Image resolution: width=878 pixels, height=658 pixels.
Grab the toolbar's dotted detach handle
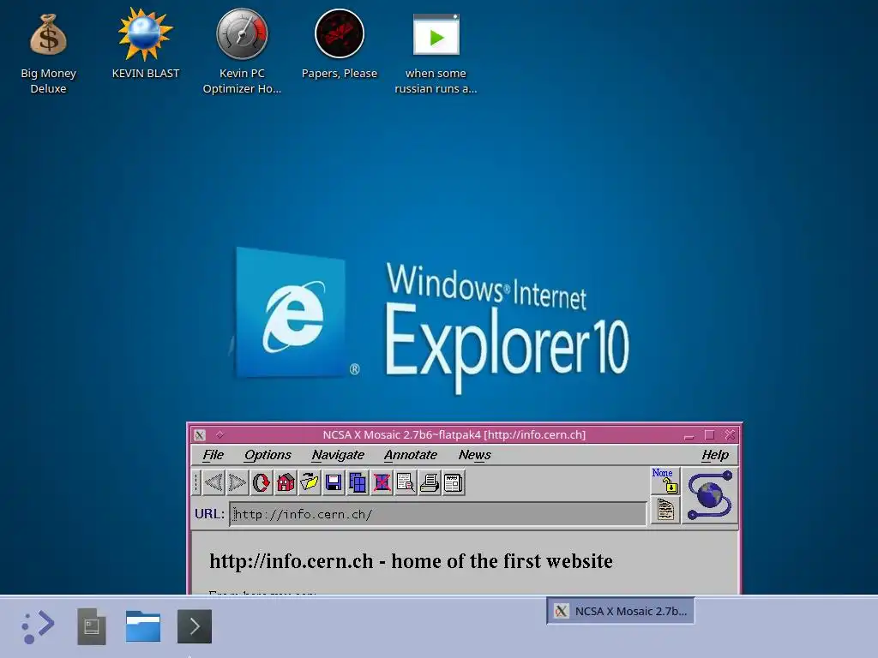196,482
